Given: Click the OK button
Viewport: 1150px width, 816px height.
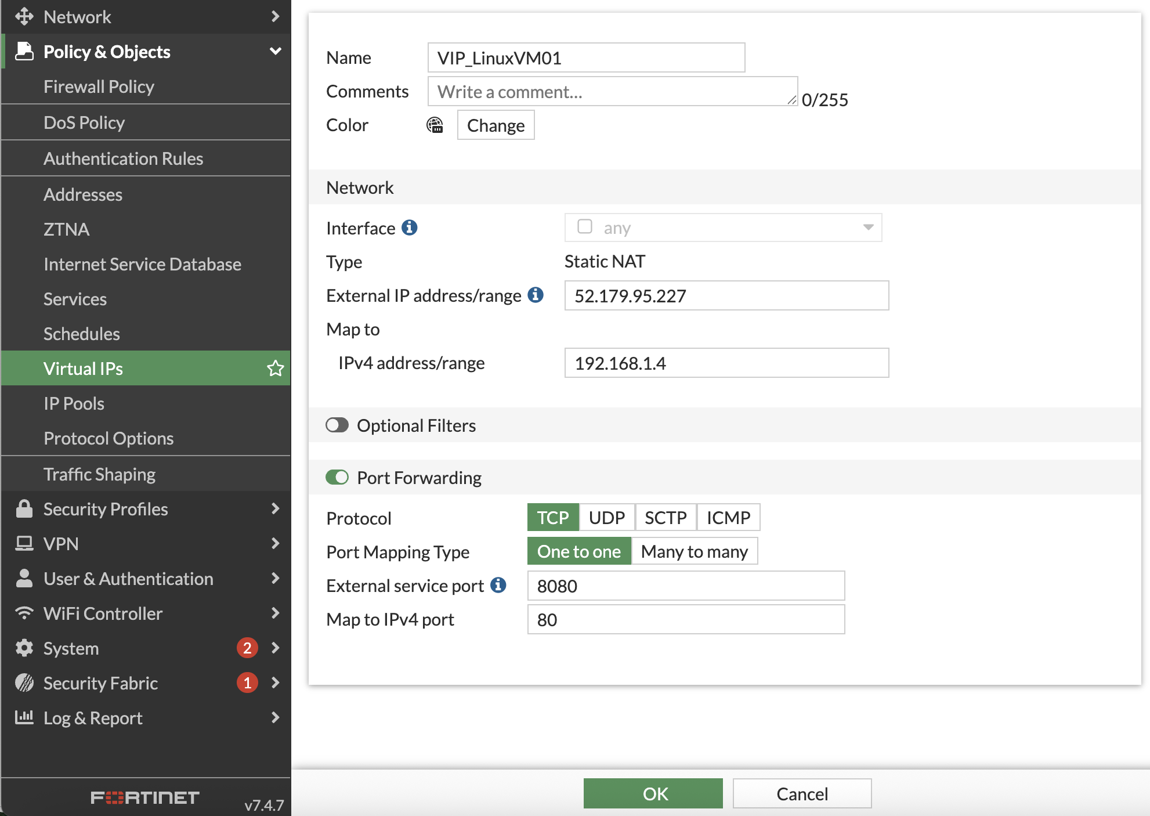Looking at the screenshot, I should pyautogui.click(x=653, y=793).
